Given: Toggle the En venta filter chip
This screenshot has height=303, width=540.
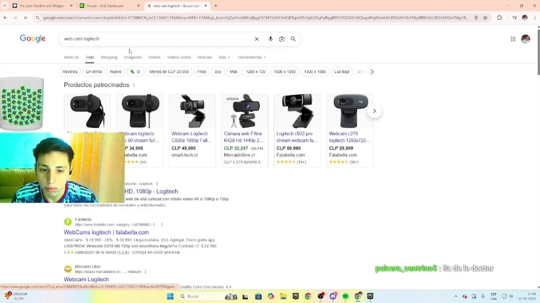Looking at the screenshot, I should click(x=94, y=72).
